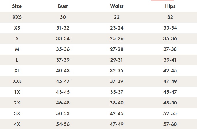
Task: Click the Size column header
Action: 17,6
